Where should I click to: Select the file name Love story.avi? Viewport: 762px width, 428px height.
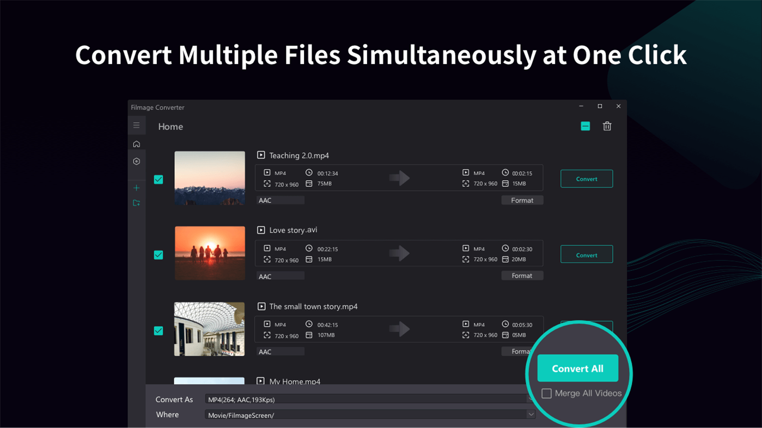[293, 230]
